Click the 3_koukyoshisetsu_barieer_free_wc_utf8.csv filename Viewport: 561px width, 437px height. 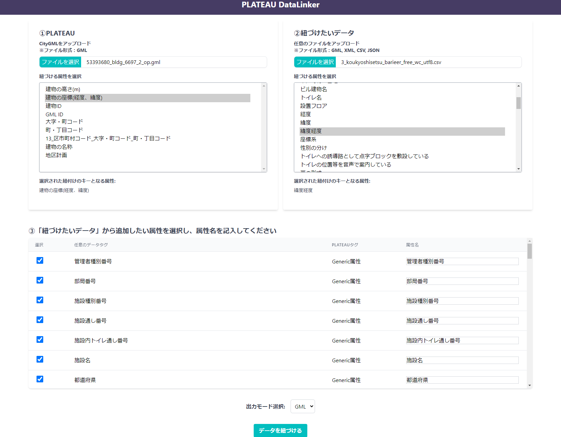391,62
